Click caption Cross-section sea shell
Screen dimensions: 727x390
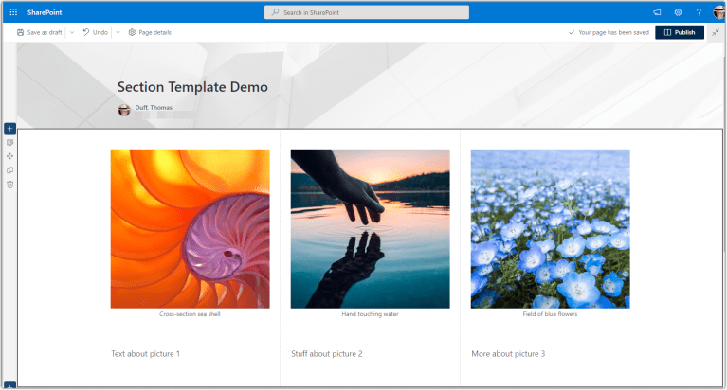[191, 314]
